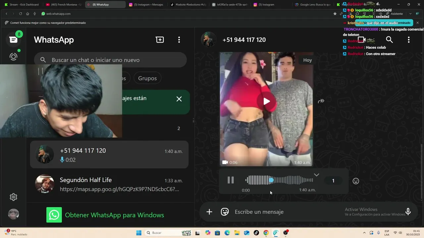
Task: Open the unread chats icon with badge 8
Action: tap(14, 40)
